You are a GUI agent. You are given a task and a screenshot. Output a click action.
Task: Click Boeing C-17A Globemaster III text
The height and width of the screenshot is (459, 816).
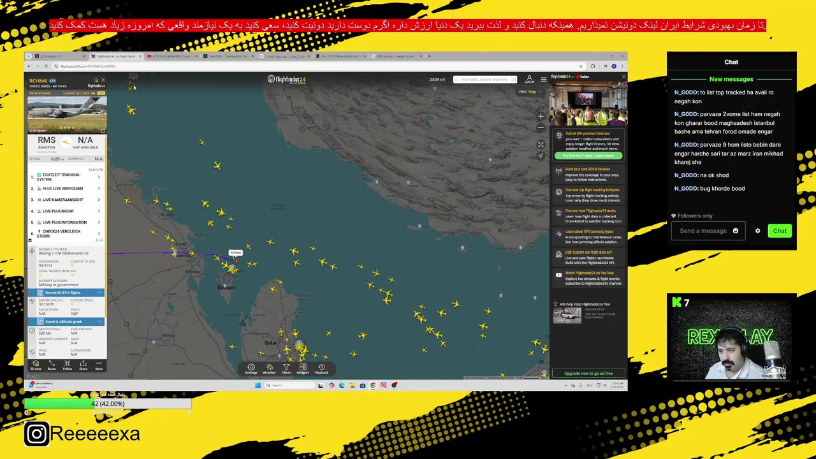point(64,253)
